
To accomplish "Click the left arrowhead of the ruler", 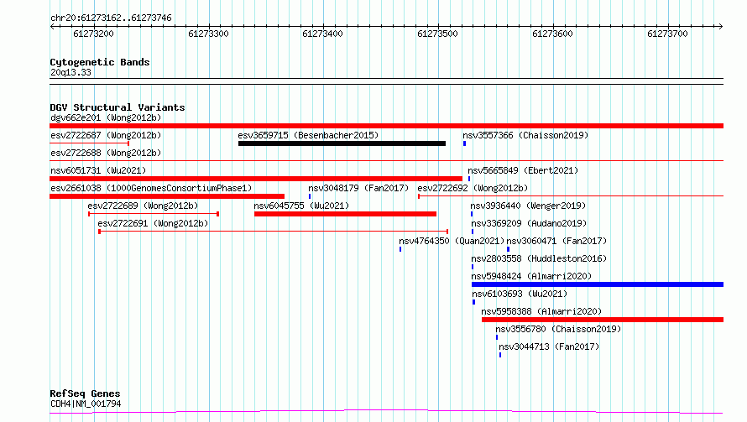I will coord(52,26).
